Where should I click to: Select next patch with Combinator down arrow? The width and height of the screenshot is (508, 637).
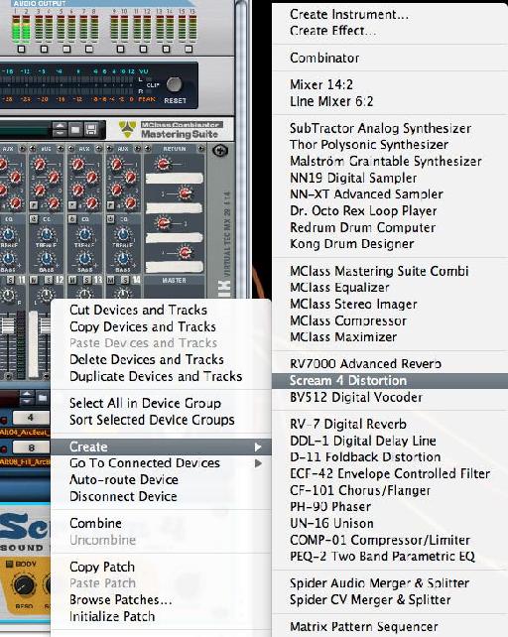point(60,133)
